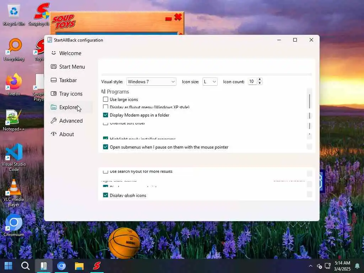Viewport: 364px width, 273px height.
Task: Select VLC media player desktop shortcut
Action: pos(14,193)
